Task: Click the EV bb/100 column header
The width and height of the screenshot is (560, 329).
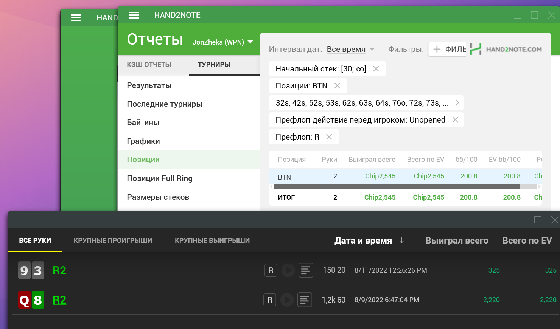Action: [505, 160]
